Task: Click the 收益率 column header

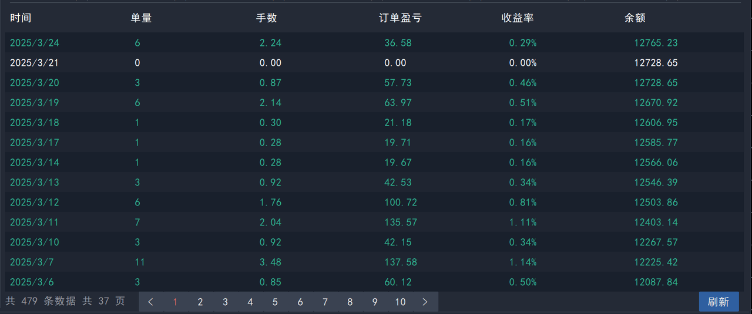Action: tap(517, 18)
